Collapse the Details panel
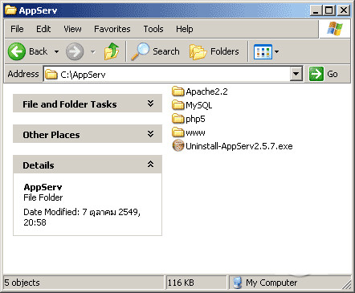355x293 pixels. coord(151,164)
